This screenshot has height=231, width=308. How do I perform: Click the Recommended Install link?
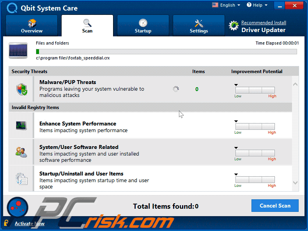(x=264, y=23)
